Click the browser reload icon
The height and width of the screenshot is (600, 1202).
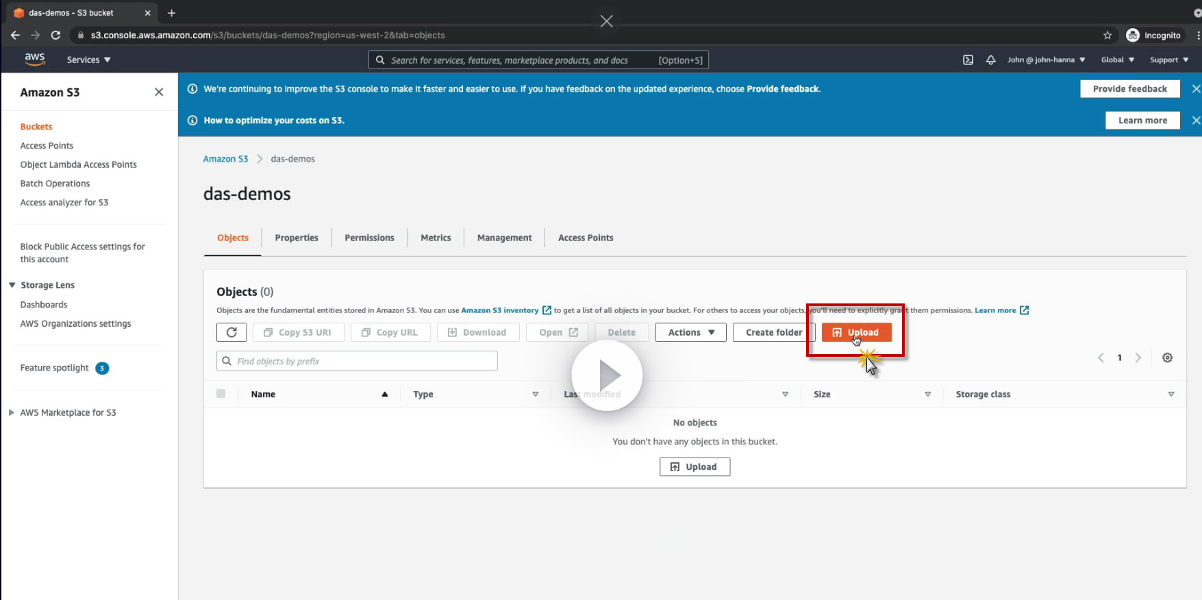click(x=55, y=35)
